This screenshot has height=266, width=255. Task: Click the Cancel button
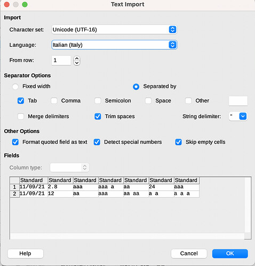tap(189, 254)
